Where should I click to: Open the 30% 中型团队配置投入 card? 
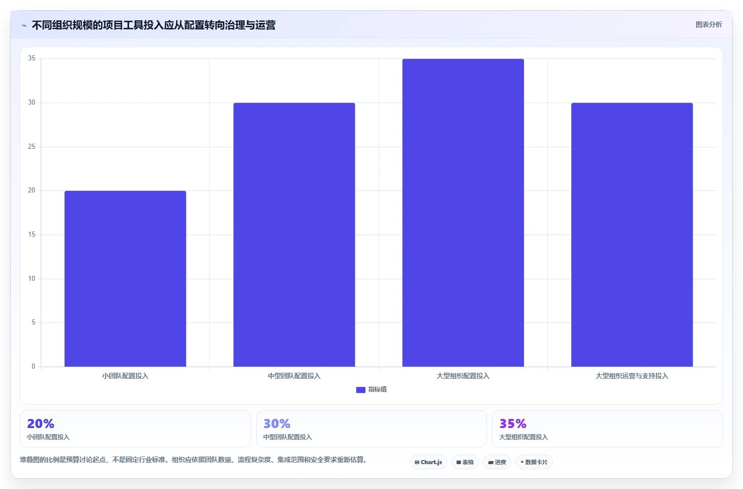[x=371, y=429]
